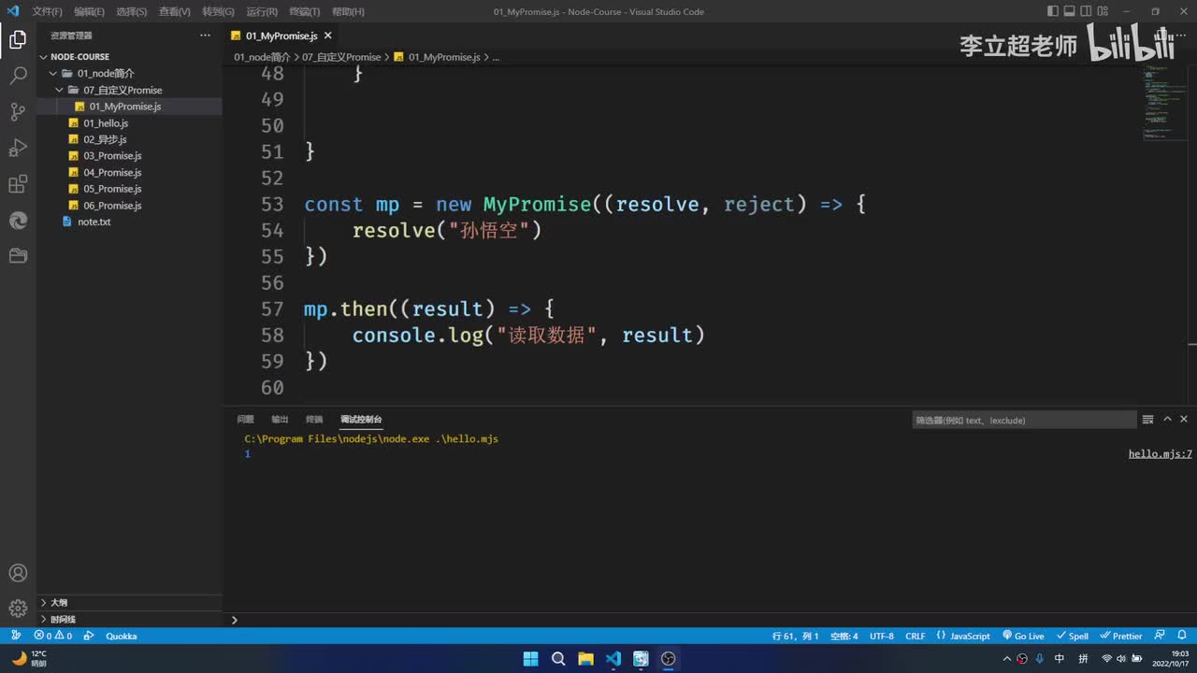The height and width of the screenshot is (673, 1197).
Task: Switch to the 问题 panel tab
Action: tap(245, 420)
